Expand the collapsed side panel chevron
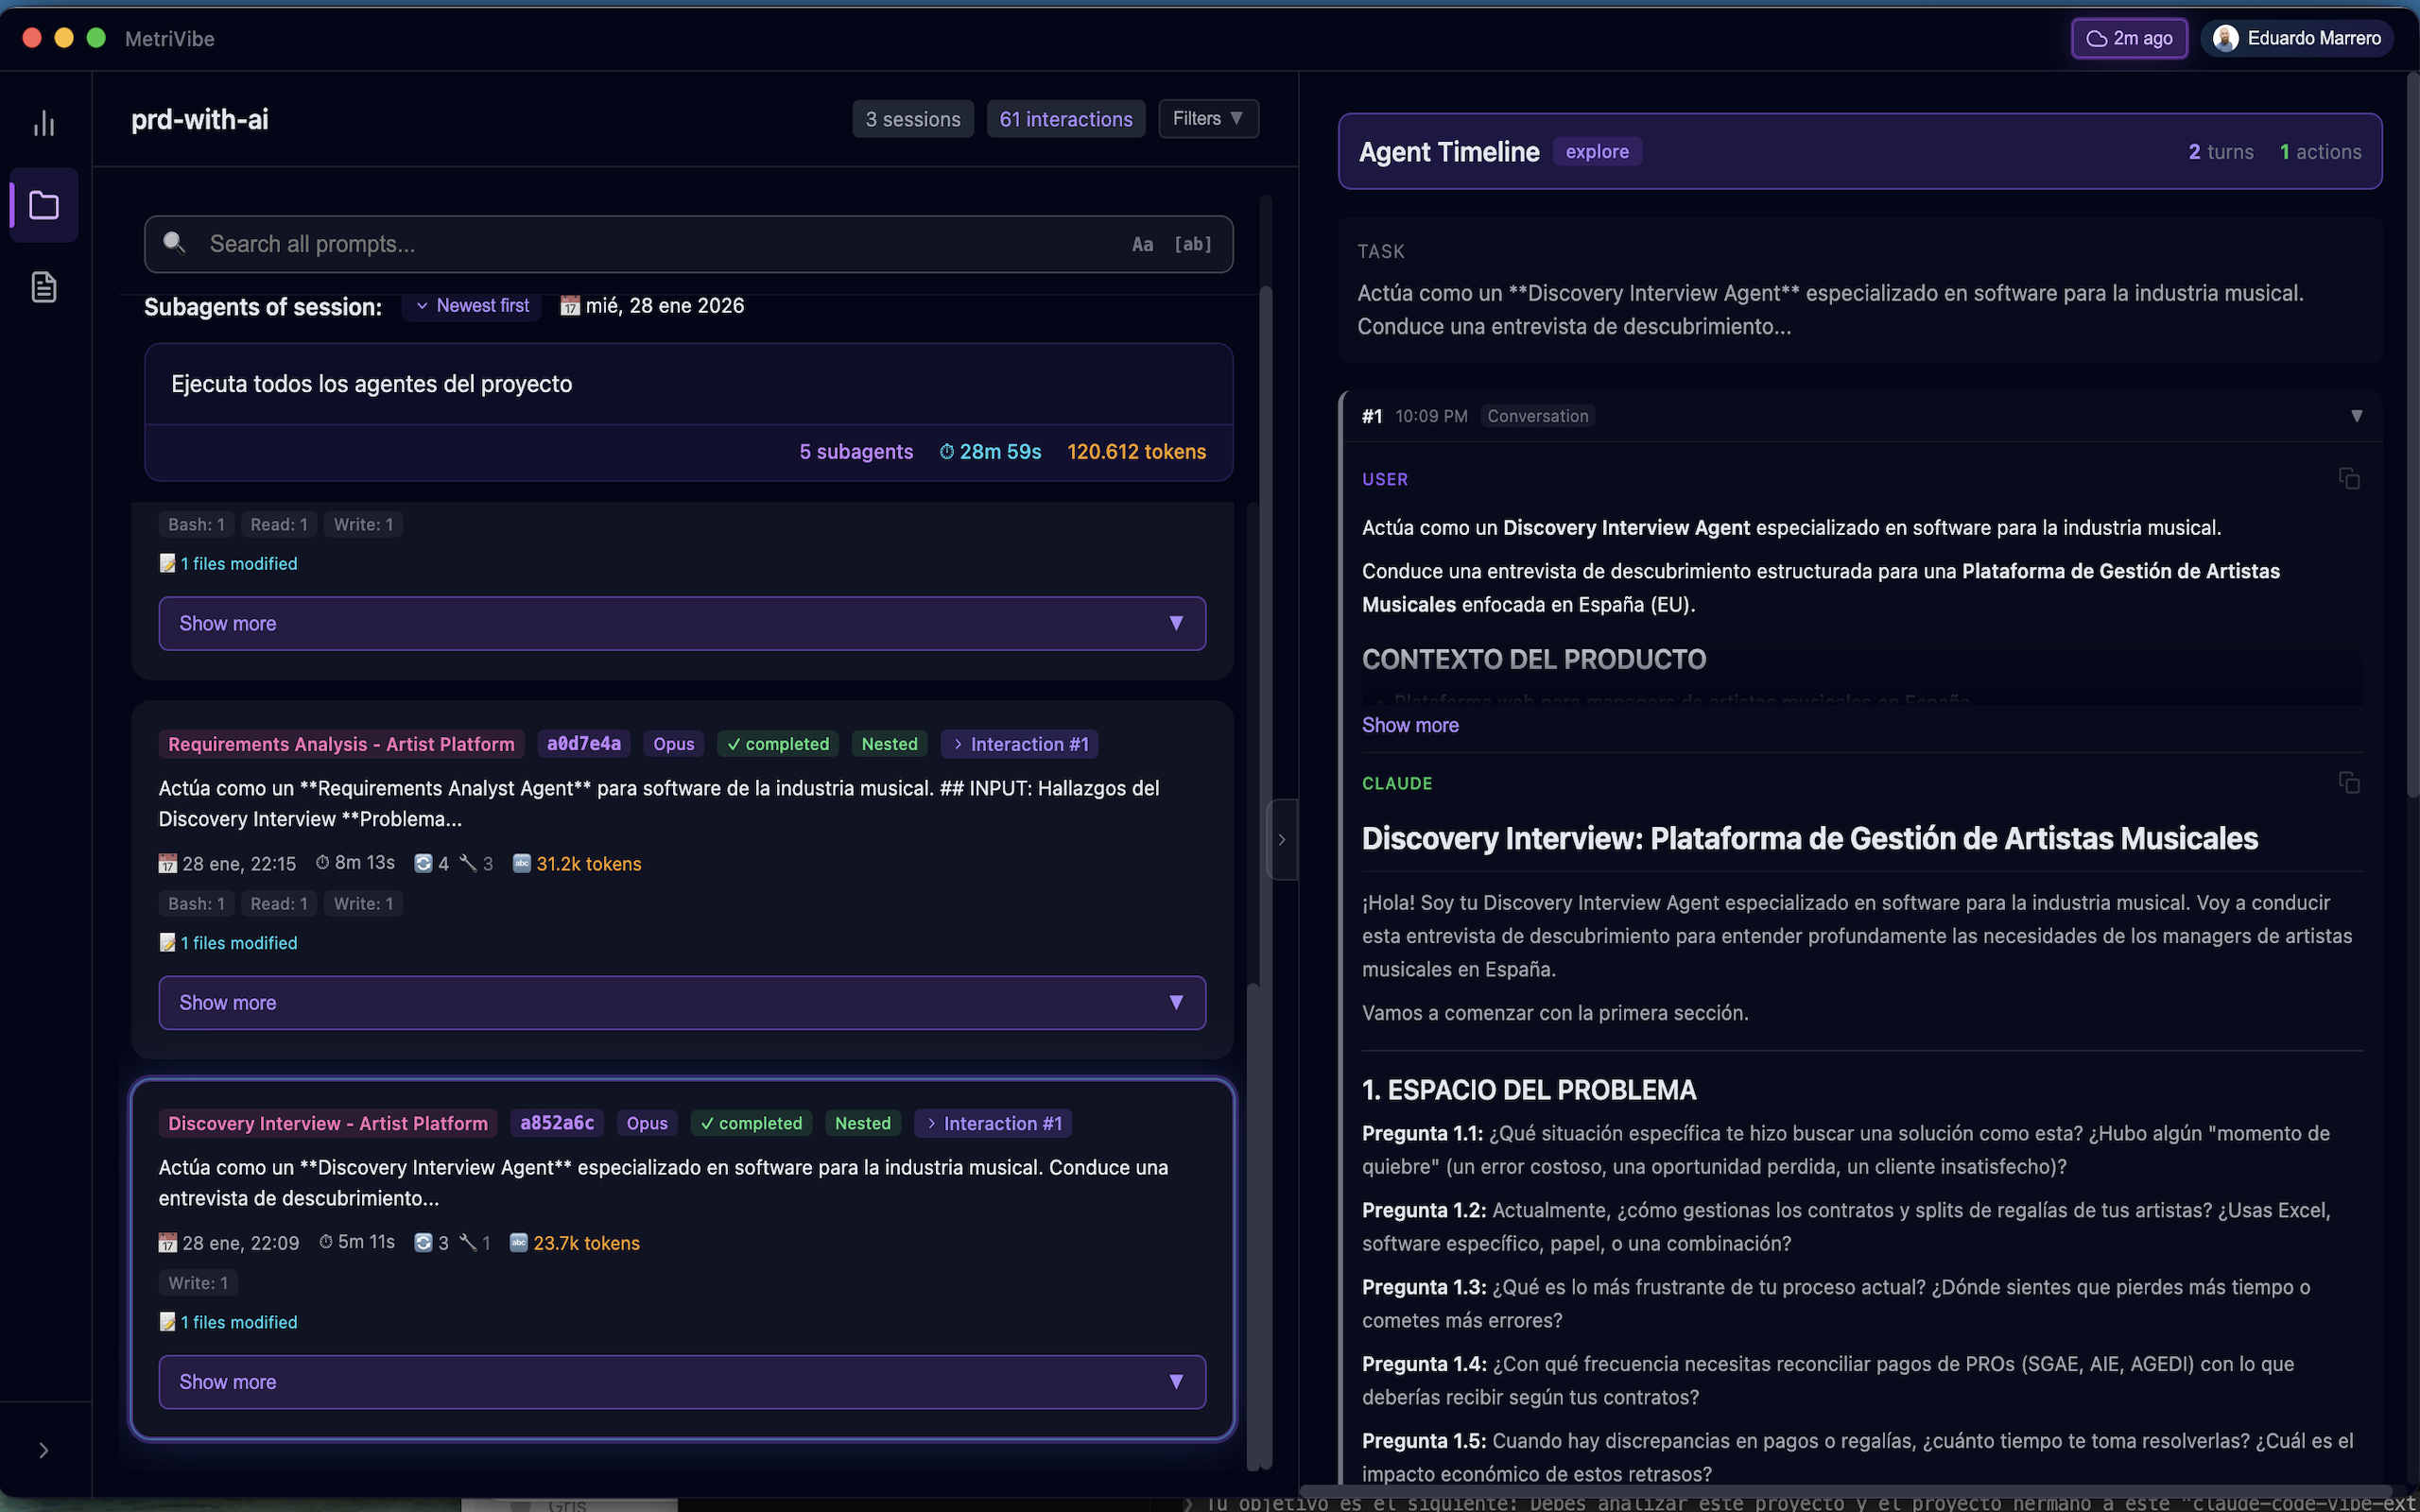This screenshot has height=1512, width=2420. pyautogui.click(x=1282, y=839)
